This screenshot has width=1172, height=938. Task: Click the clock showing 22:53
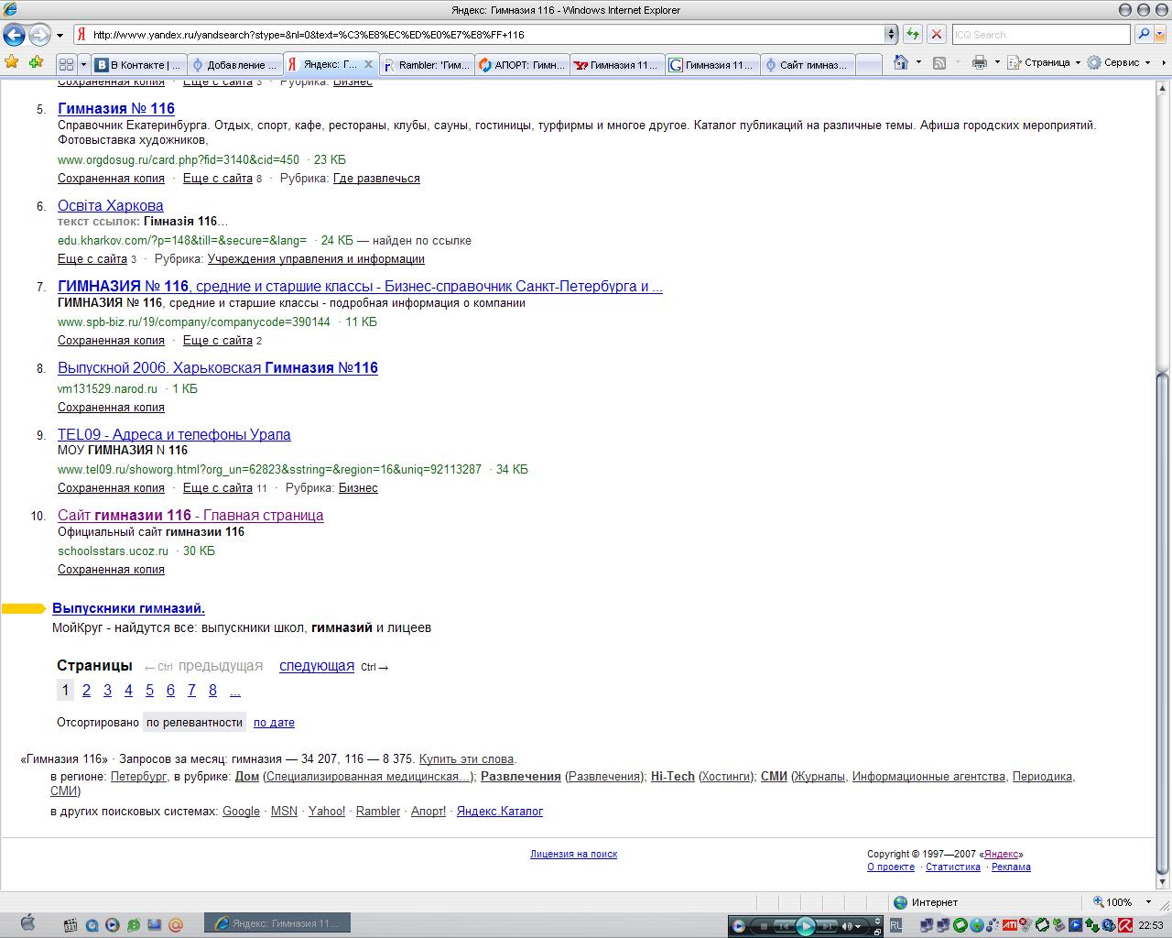click(1151, 925)
